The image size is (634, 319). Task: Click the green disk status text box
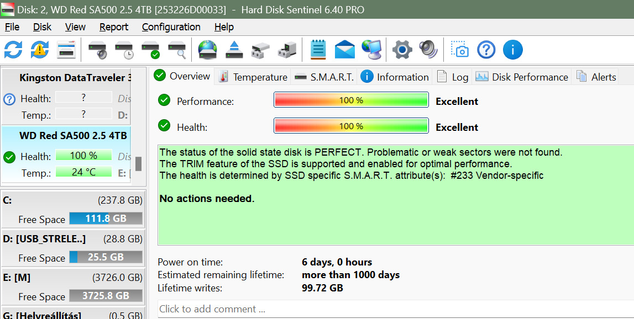pos(396,195)
